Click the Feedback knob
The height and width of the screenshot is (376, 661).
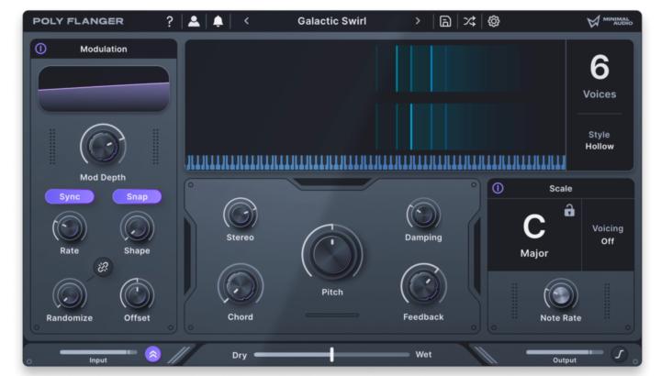[423, 286]
